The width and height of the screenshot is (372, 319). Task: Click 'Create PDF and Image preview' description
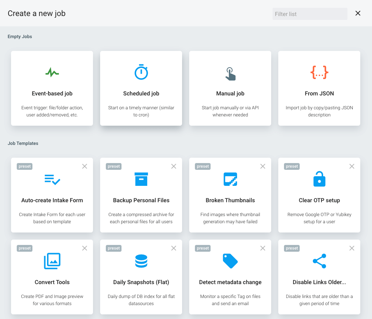52,300
